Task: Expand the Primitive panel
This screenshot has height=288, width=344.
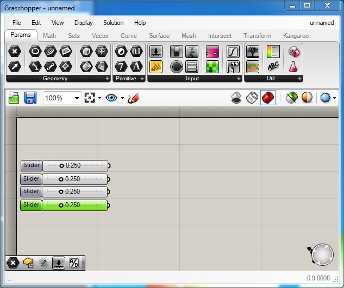Action: coord(142,79)
